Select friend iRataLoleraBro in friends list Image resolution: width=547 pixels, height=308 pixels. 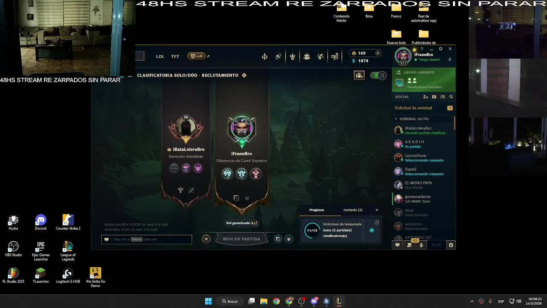[x=423, y=130]
